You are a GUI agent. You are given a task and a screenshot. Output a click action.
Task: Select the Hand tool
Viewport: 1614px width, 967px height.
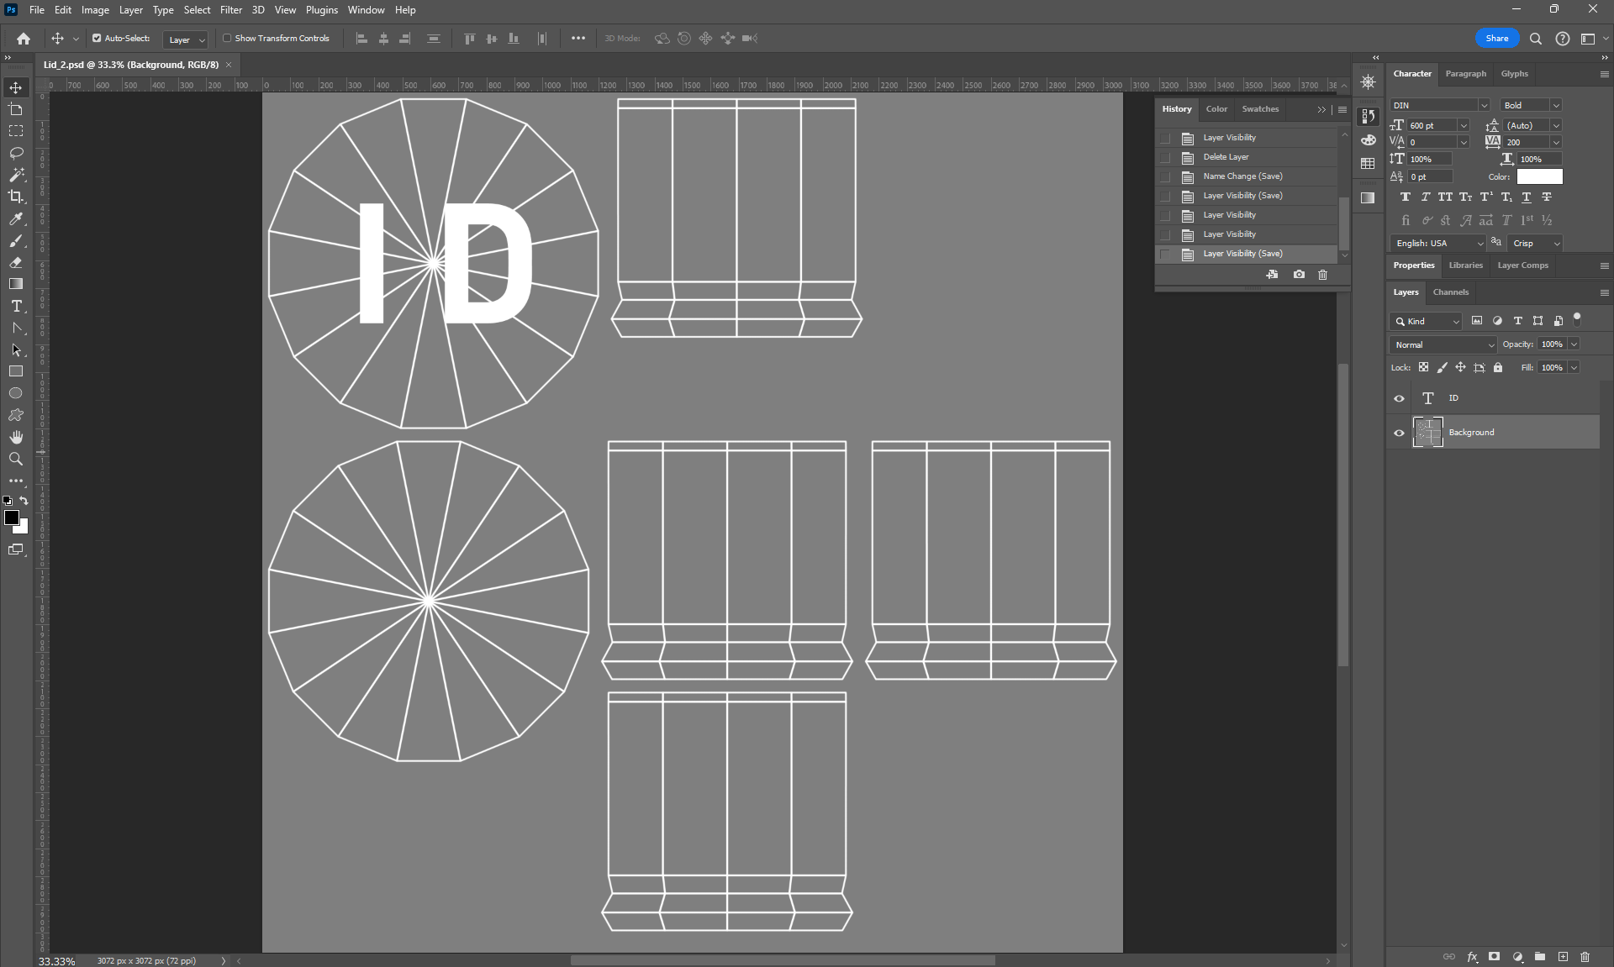coord(16,437)
